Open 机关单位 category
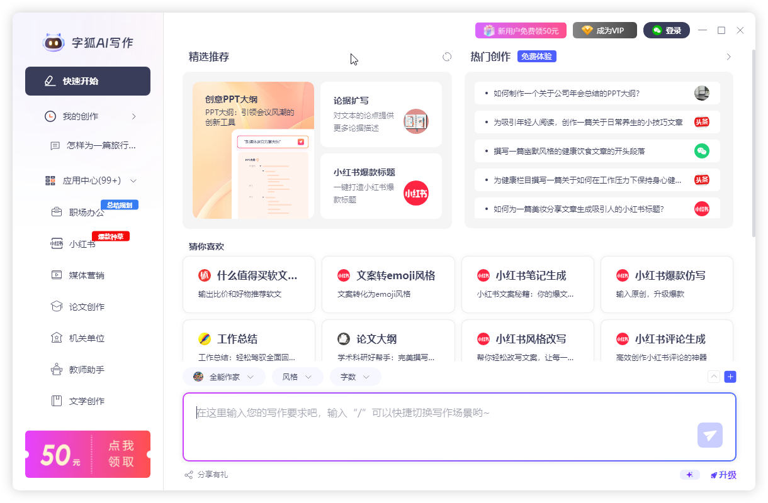This screenshot has height=503, width=768. pyautogui.click(x=88, y=338)
